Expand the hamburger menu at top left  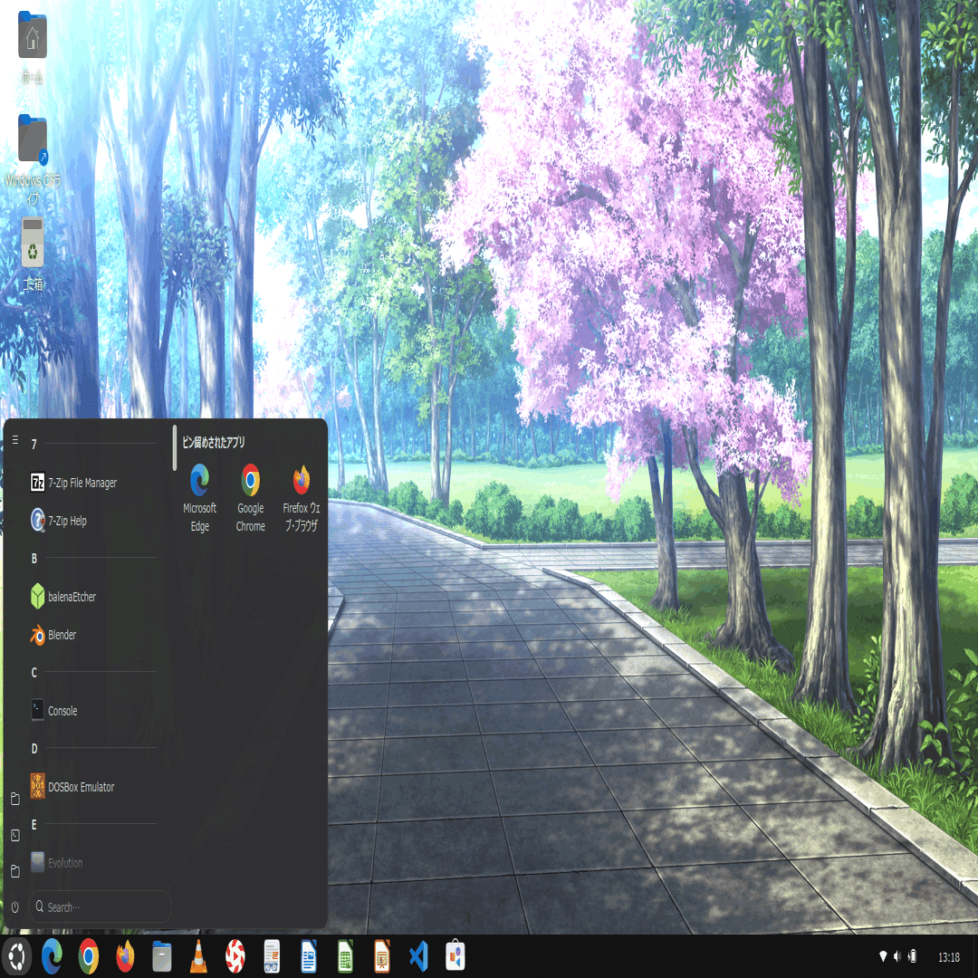[14, 440]
